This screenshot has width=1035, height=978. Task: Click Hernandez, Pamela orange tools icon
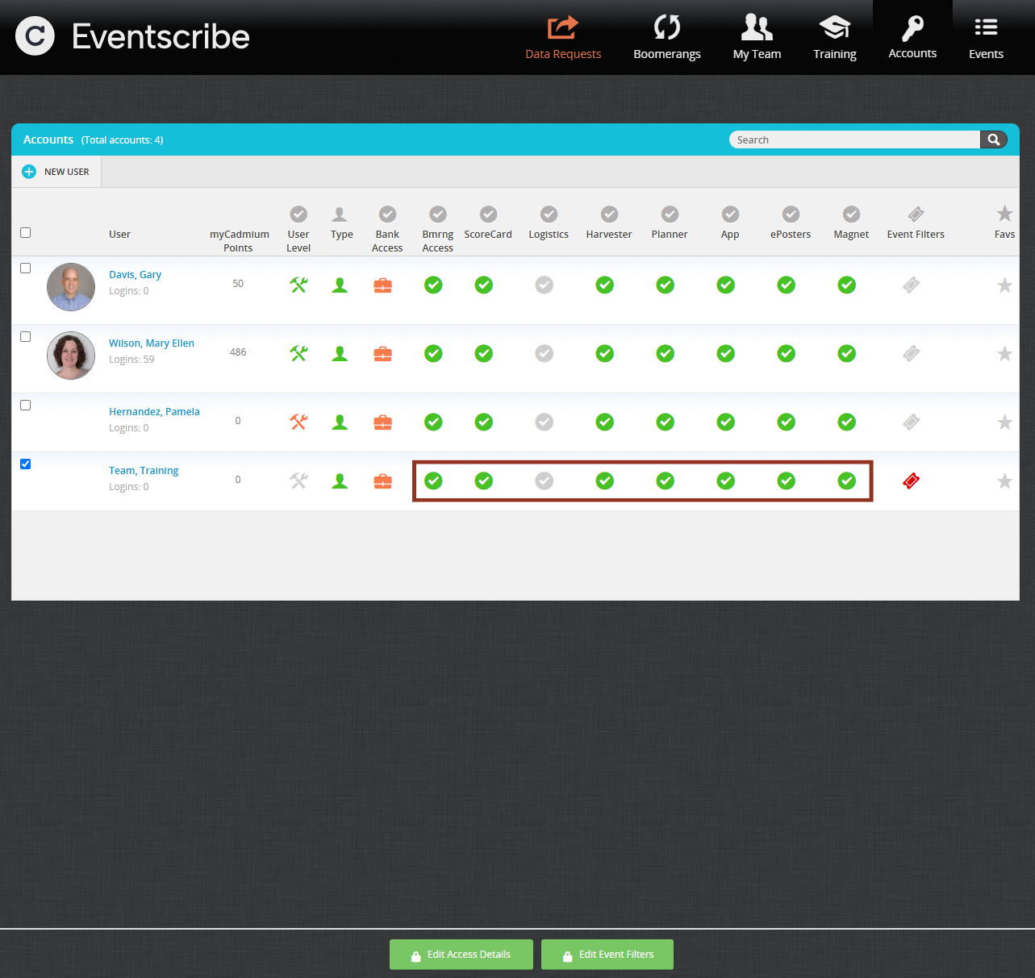tap(298, 422)
